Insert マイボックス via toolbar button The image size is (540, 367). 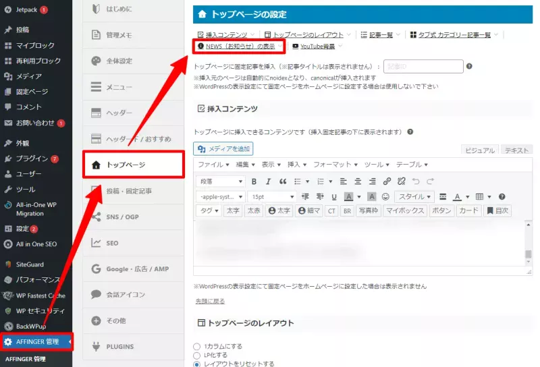point(404,210)
